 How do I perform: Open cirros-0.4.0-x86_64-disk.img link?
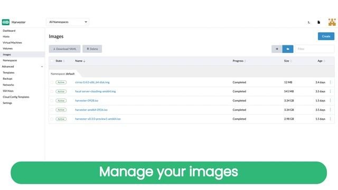coord(92,82)
